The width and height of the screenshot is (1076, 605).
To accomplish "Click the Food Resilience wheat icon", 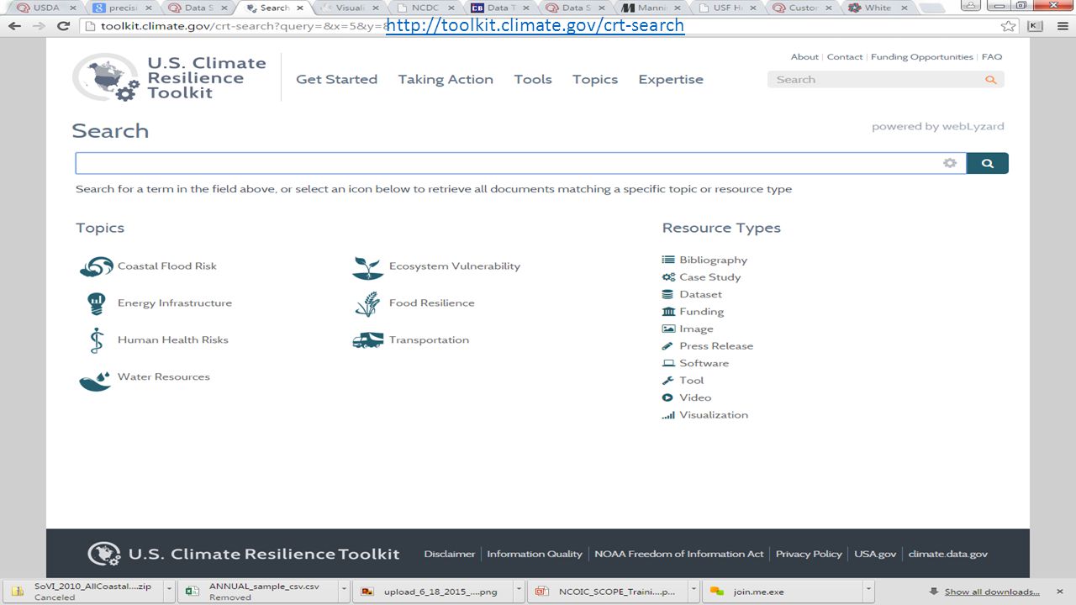I will (x=367, y=304).
